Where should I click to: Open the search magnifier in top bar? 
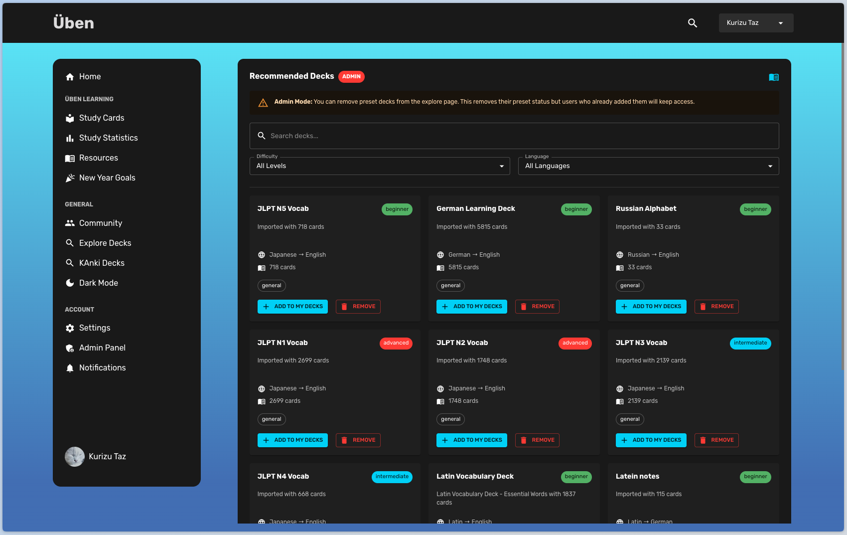(x=692, y=23)
